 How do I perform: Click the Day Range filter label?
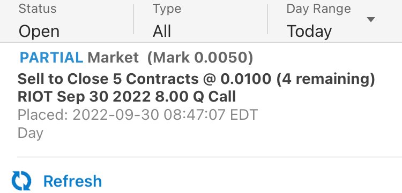pyautogui.click(x=318, y=9)
